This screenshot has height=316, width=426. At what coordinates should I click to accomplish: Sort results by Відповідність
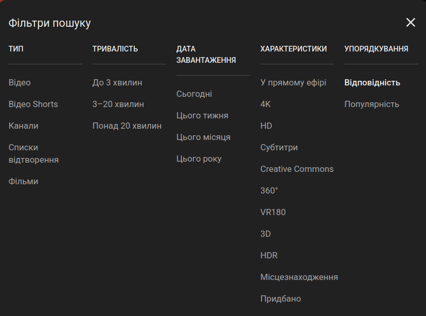click(x=372, y=83)
